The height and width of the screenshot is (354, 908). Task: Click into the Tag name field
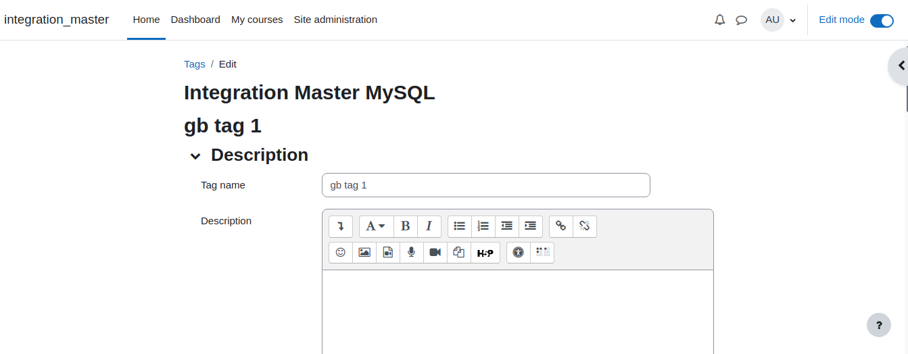pos(486,185)
